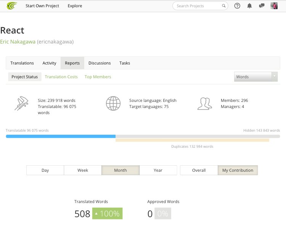Focus the Search Projects field
This screenshot has height=237, width=286.
click(x=200, y=6)
